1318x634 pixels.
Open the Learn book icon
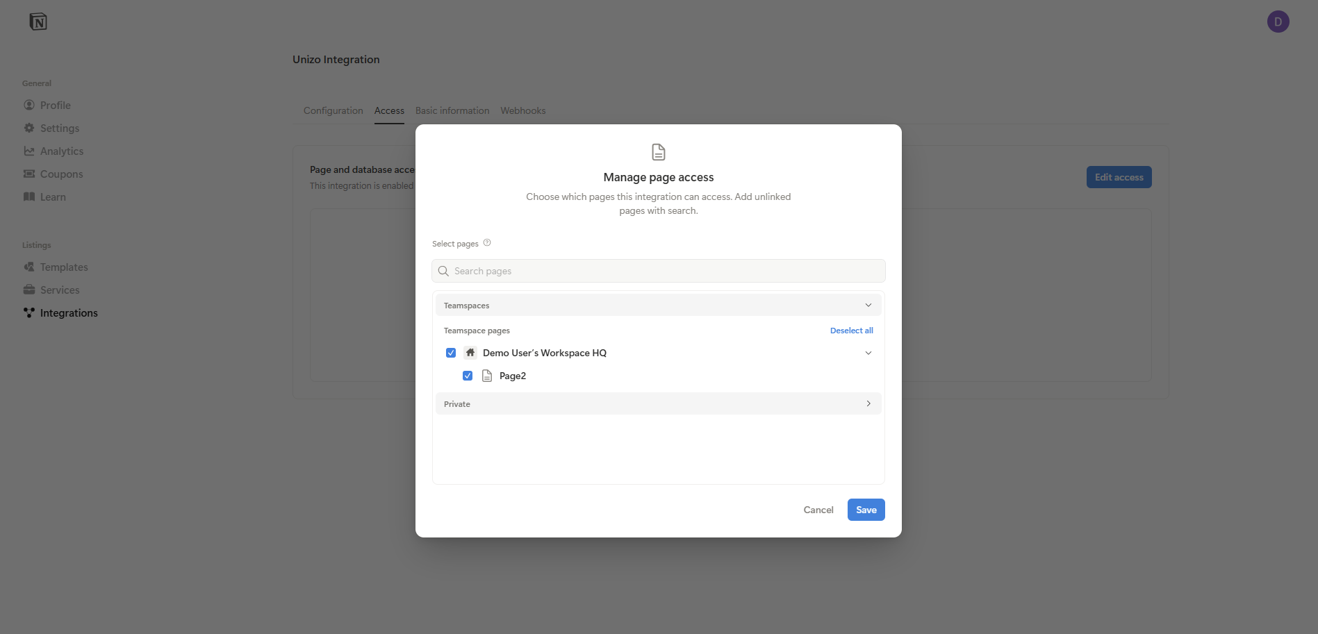click(x=28, y=197)
